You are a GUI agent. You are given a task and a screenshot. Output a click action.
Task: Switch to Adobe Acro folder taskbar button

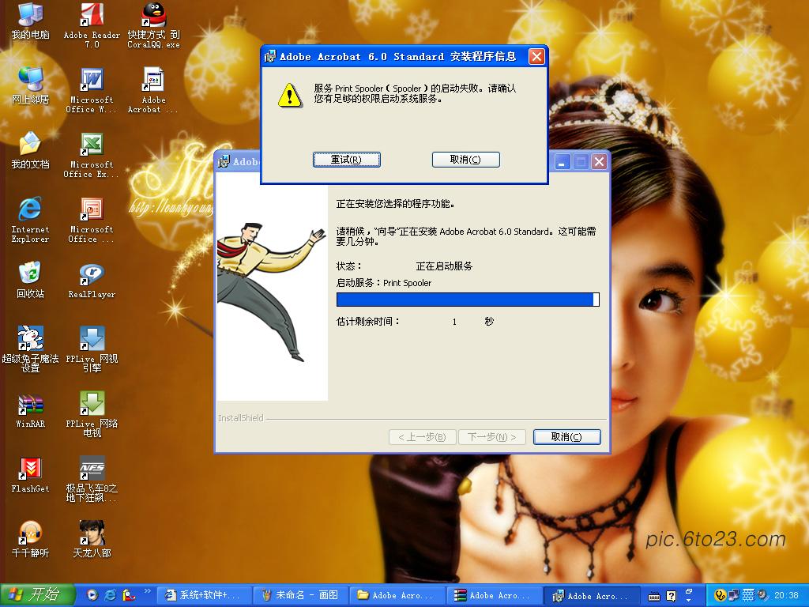[397, 595]
